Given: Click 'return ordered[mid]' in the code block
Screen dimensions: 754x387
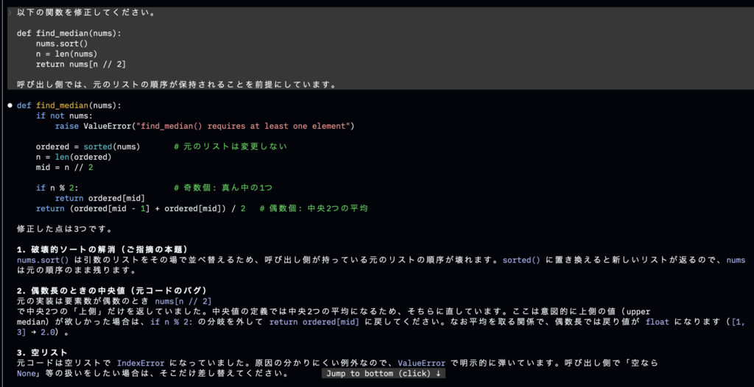Looking at the screenshot, I should 100,198.
